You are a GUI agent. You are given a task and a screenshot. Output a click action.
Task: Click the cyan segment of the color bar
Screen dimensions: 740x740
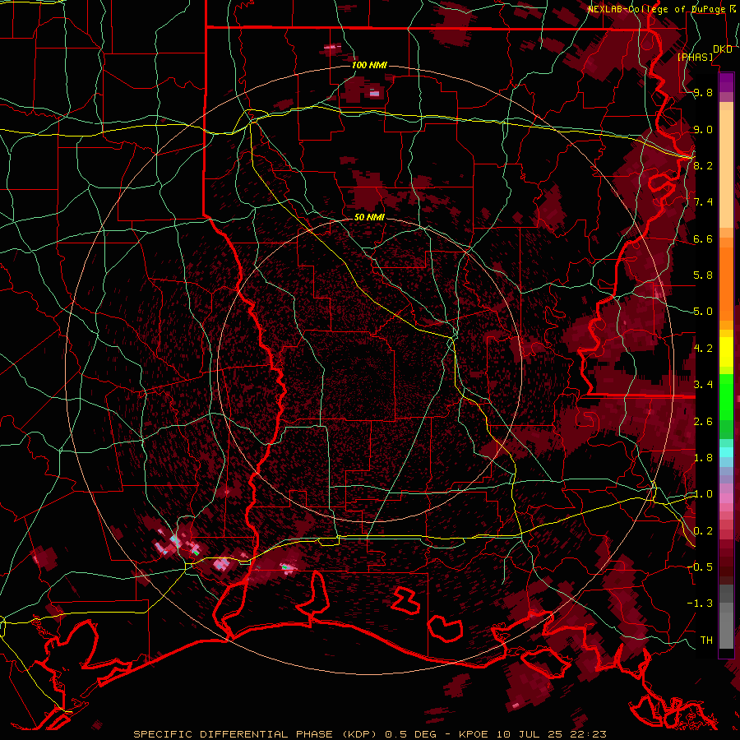(x=726, y=451)
